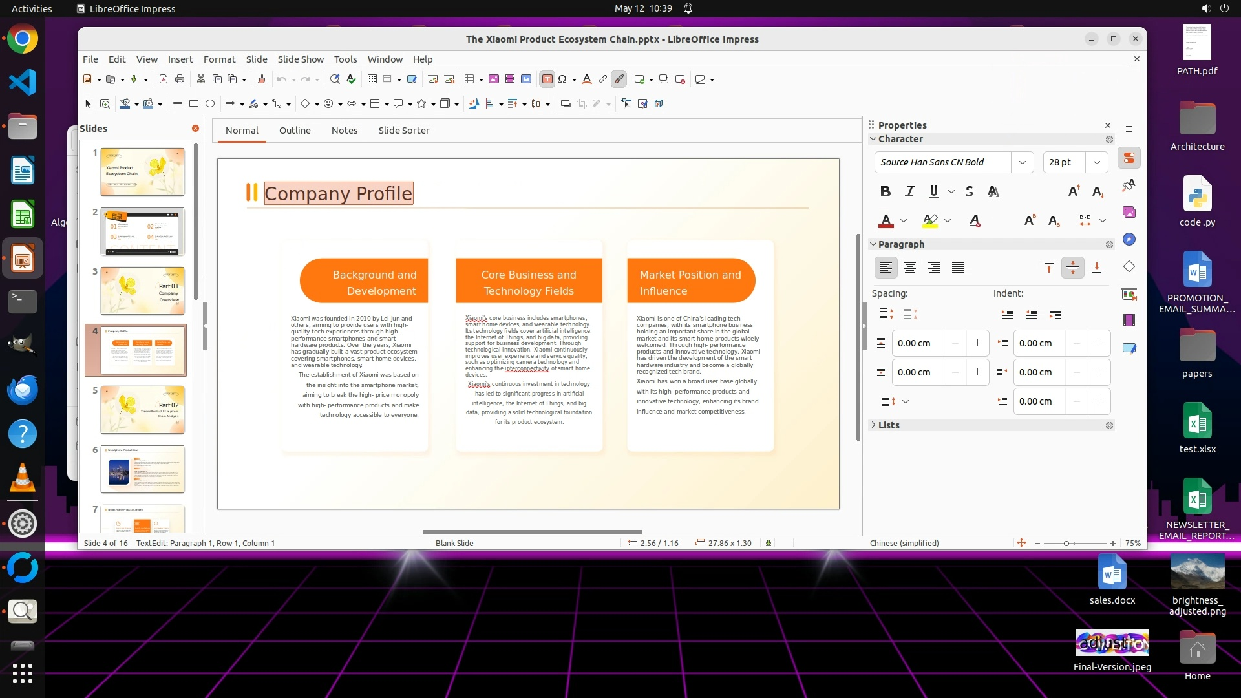Open the Gallery sidebar deck icon
This screenshot has width=1241, height=698.
[1129, 212]
